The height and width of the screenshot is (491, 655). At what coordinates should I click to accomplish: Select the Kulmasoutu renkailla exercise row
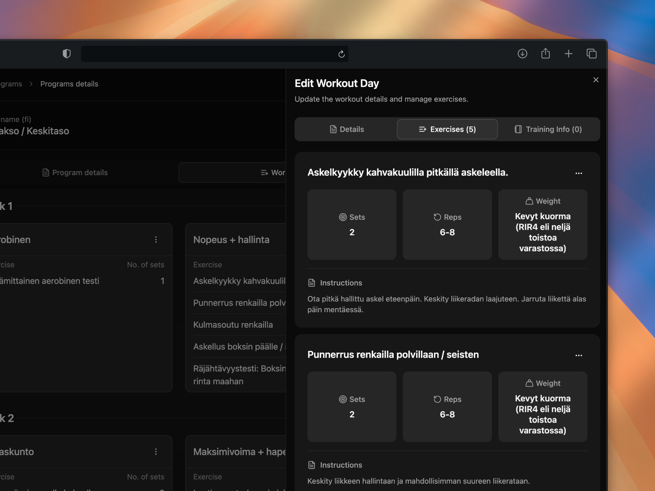click(x=233, y=325)
